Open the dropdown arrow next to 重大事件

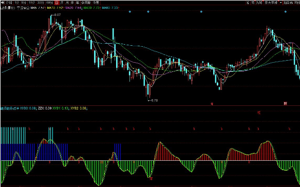click(280, 3)
